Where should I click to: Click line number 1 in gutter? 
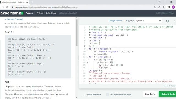click(x=85, y=27)
